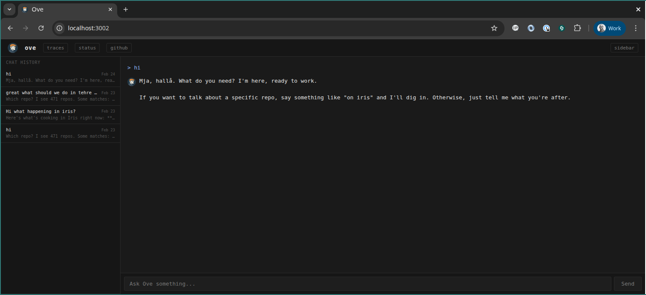This screenshot has height=295, width=646.
Task: Click the Ove mascot logo in the navbar
Action: pyautogui.click(x=12, y=48)
